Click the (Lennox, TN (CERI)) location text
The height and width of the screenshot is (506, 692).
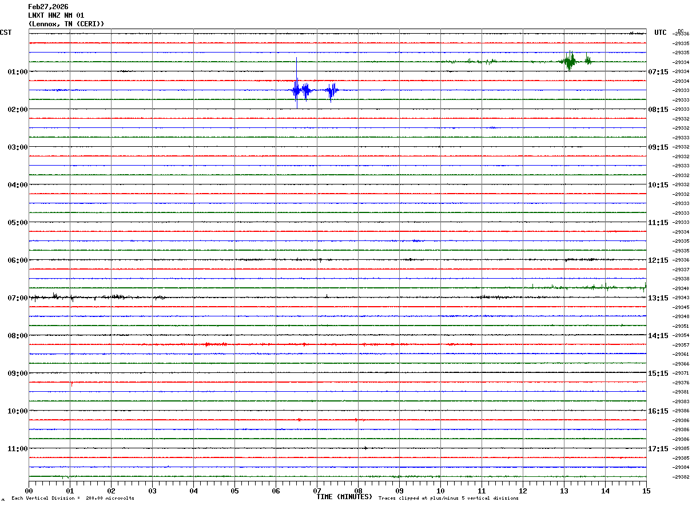[66, 24]
